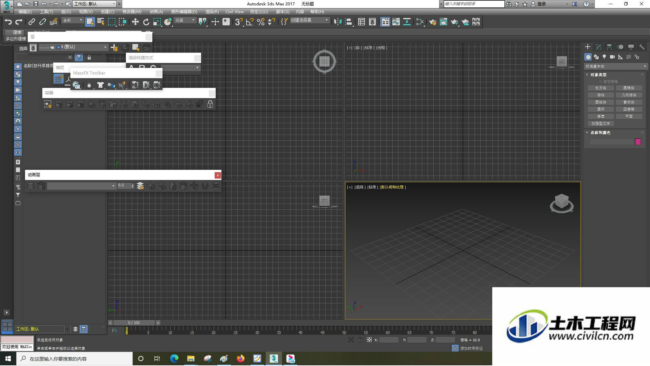Toggle Spinner Snap icon
The width and height of the screenshot is (650, 366).
coord(271,22)
